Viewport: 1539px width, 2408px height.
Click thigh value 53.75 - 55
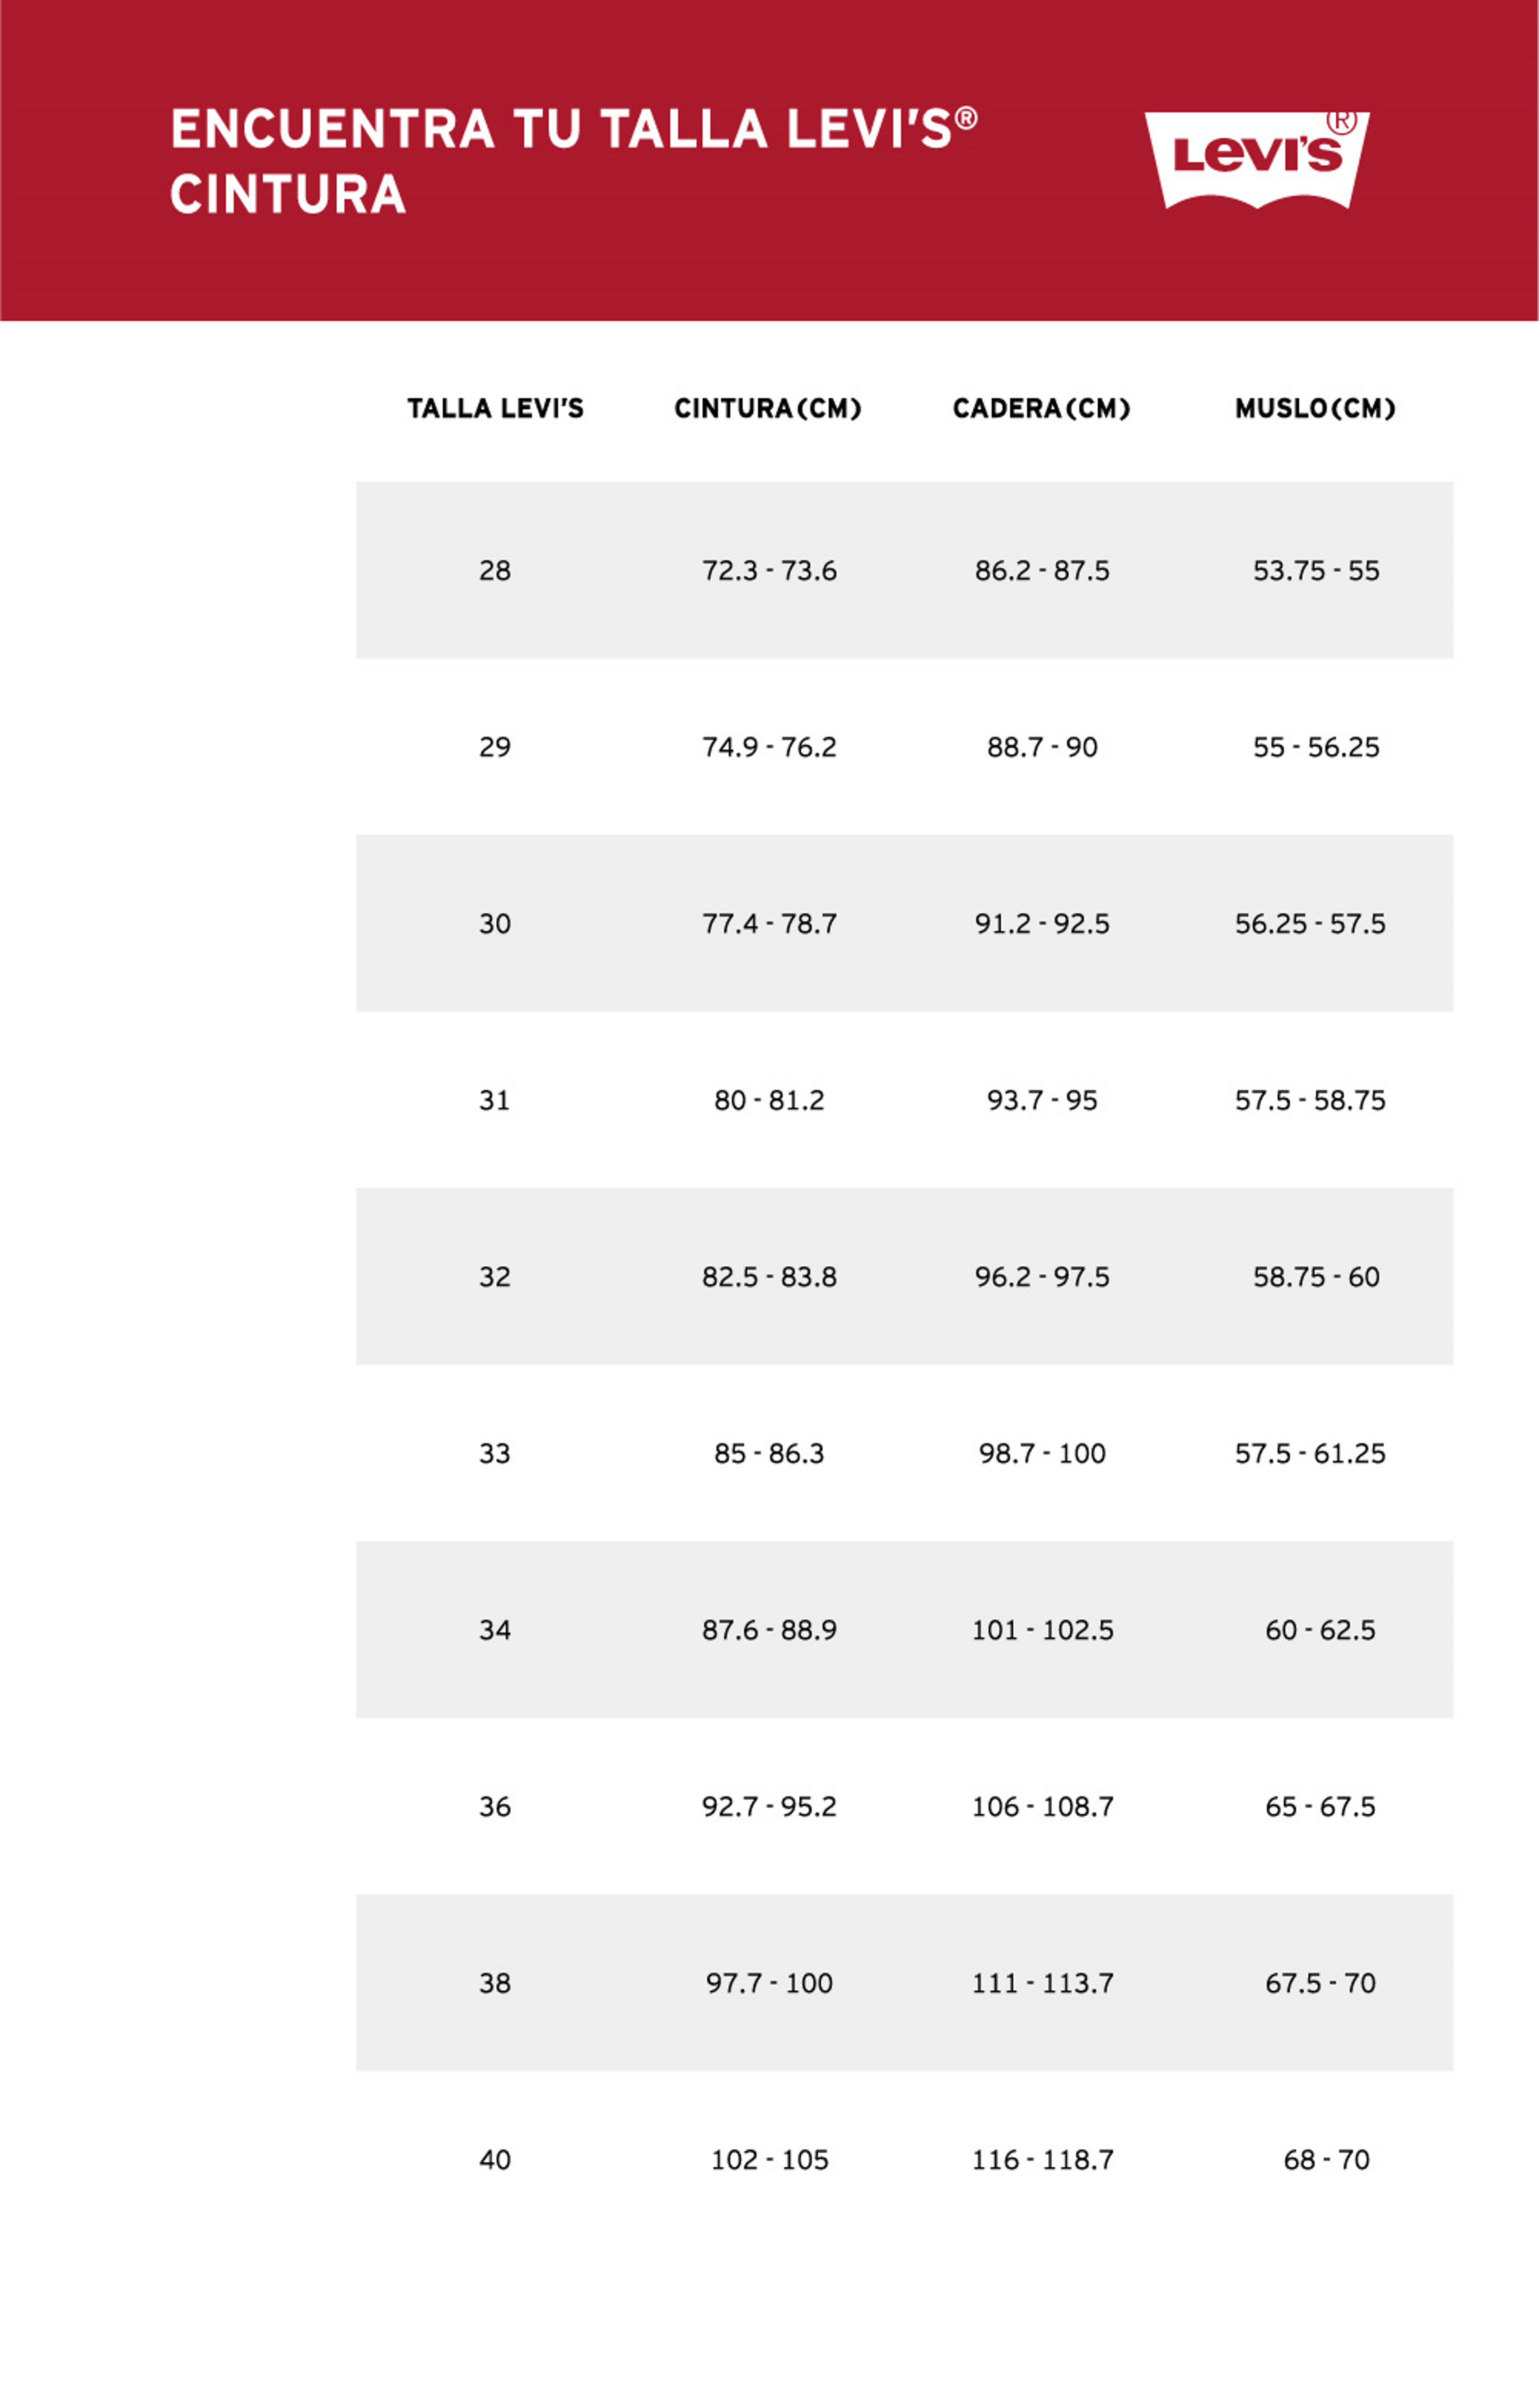tap(1316, 571)
